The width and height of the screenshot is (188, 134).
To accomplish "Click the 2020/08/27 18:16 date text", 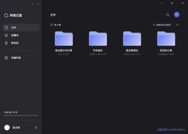I will pos(166,54).
